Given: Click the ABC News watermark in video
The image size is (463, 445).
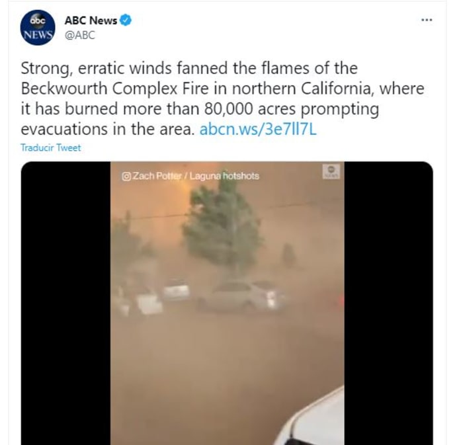Looking at the screenshot, I should (331, 171).
